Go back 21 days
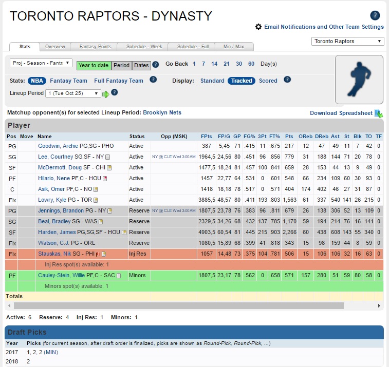This screenshot has height=367, width=389. pos(226,64)
